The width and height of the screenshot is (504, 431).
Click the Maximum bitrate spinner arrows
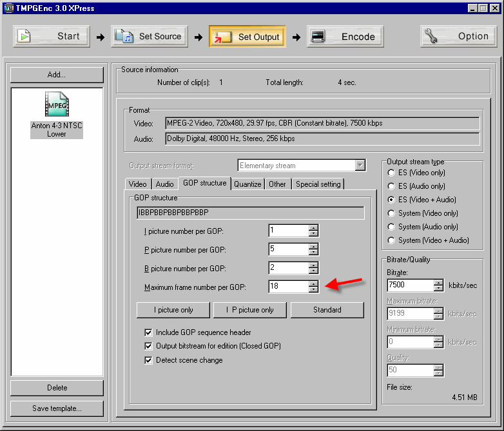[438, 314]
